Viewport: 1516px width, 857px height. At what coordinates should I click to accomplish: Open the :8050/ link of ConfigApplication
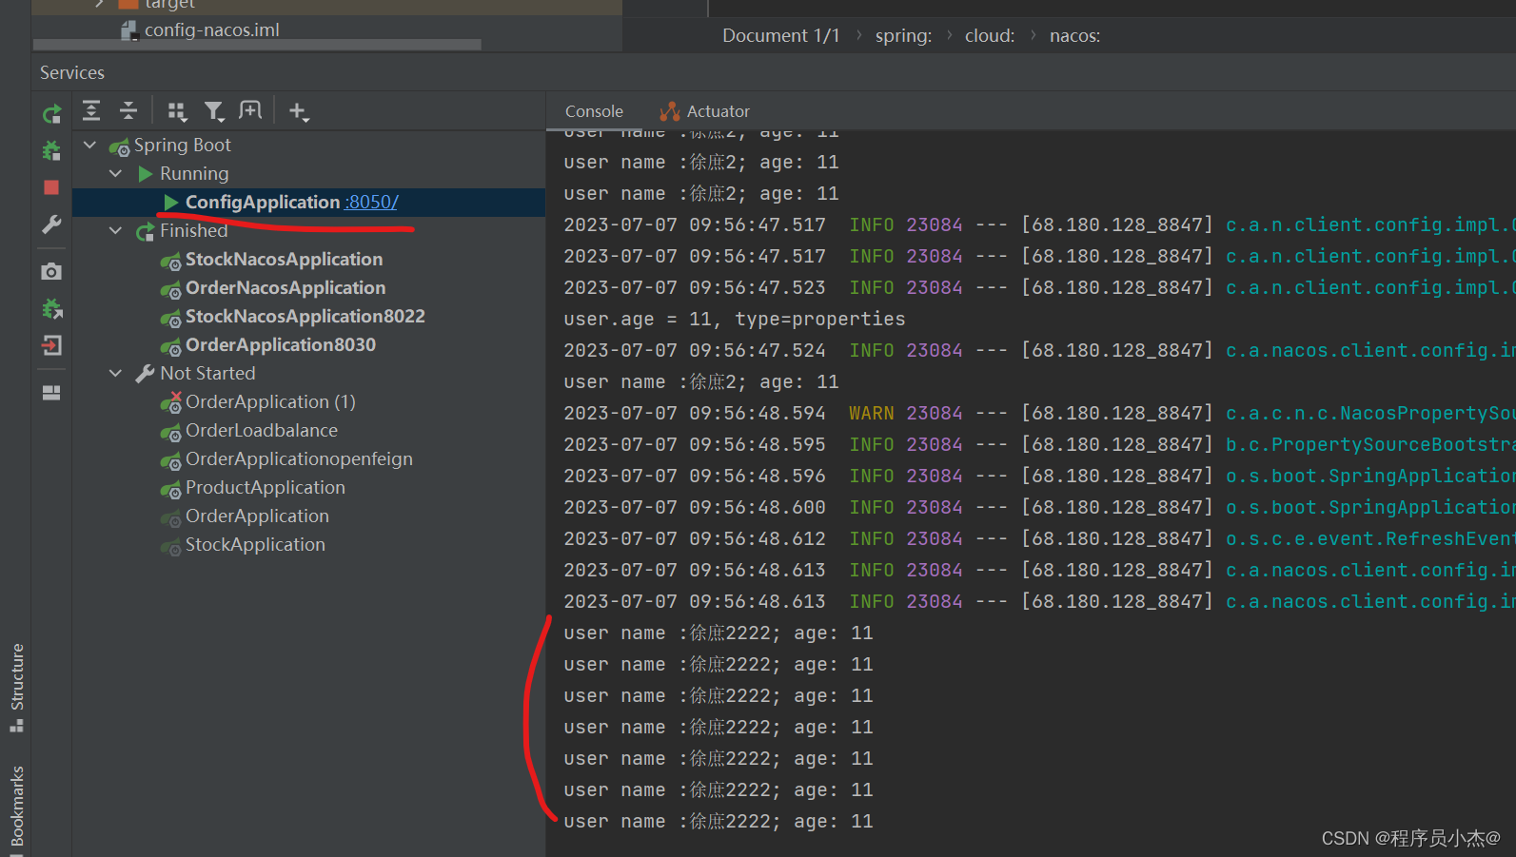pyautogui.click(x=371, y=202)
